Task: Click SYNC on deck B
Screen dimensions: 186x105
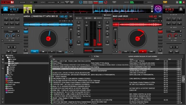Action: [151, 52]
